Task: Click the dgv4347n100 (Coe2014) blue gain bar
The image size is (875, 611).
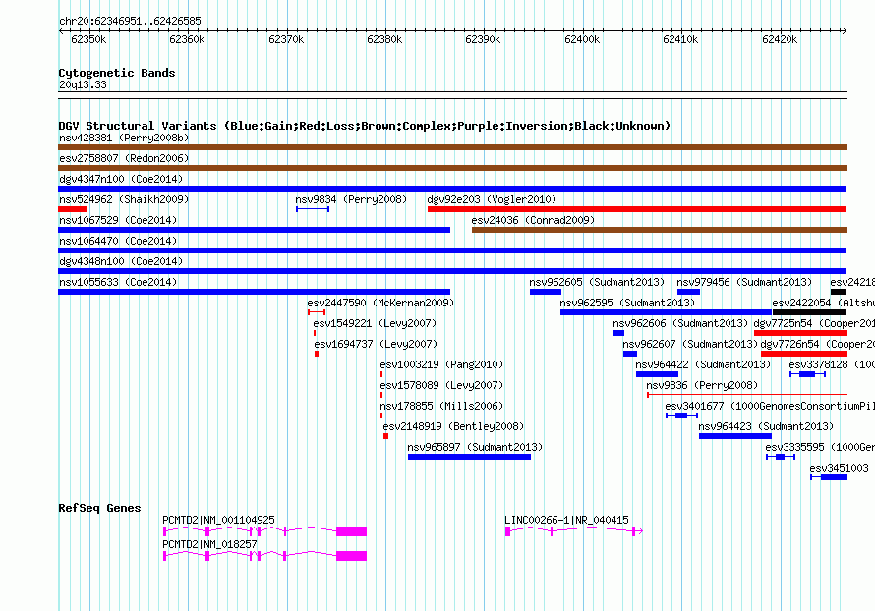Action: (x=452, y=189)
